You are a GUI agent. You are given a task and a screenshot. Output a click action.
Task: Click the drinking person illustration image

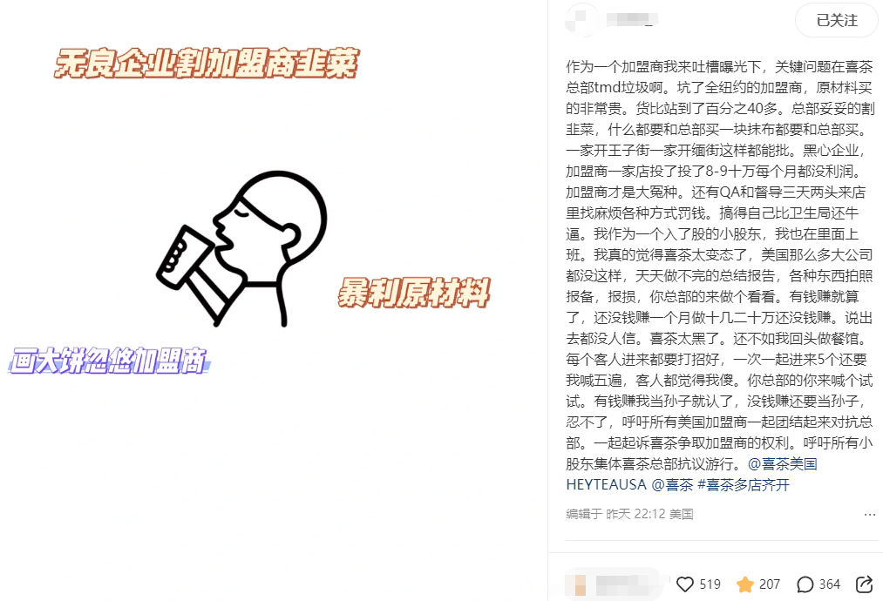(x=242, y=249)
